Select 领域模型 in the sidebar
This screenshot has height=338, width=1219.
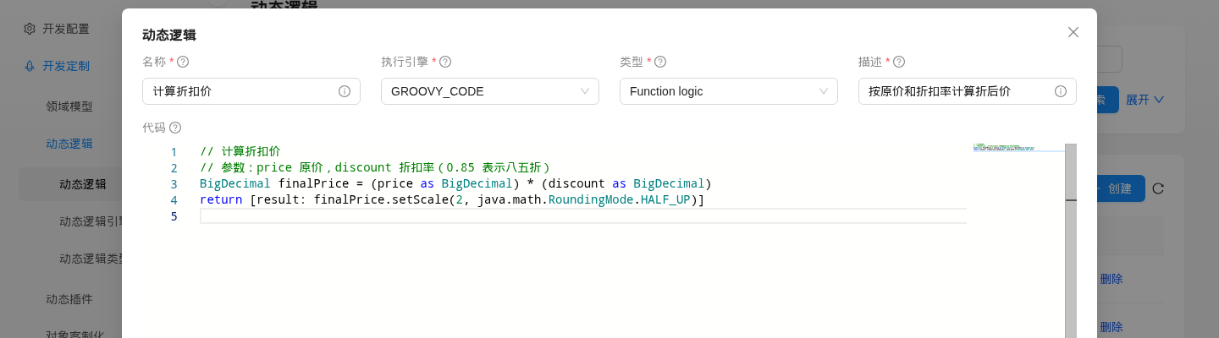[x=69, y=106]
